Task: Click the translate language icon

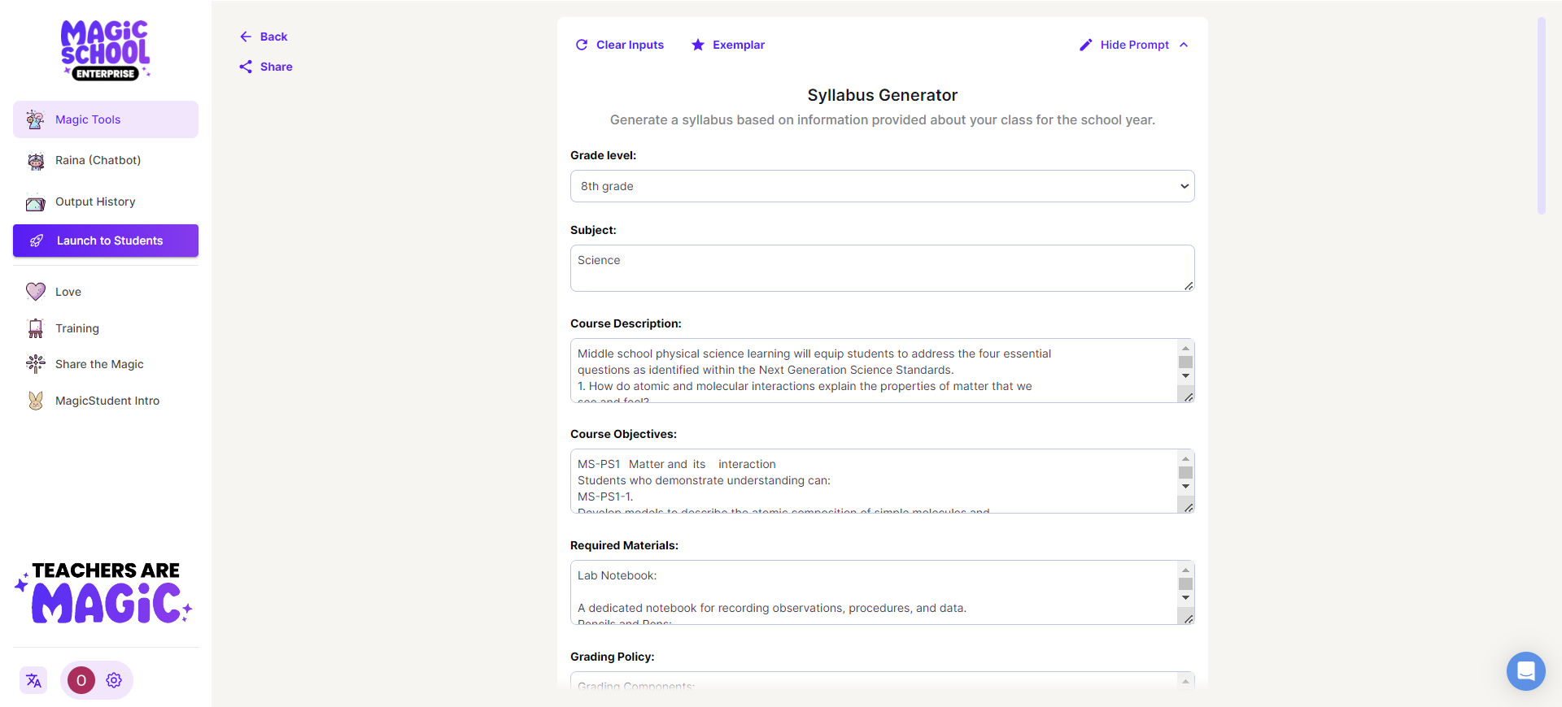Action: pos(33,680)
